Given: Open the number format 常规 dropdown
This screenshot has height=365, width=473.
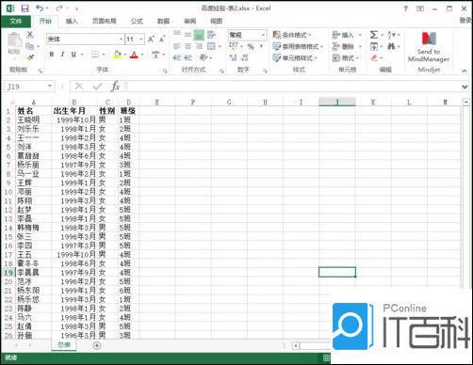Looking at the screenshot, I should (x=263, y=35).
